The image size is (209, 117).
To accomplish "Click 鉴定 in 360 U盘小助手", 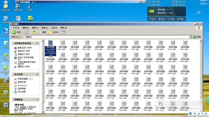I will click(162, 19).
